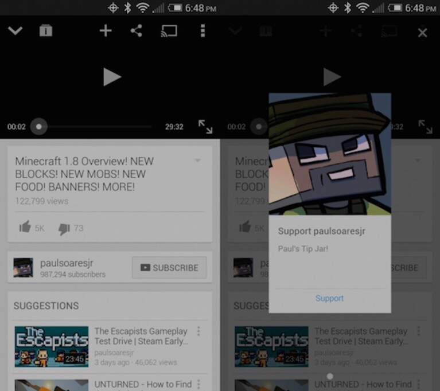Tap the GPS location icon in the right status bar
440x391 pixels.
[x=333, y=7]
